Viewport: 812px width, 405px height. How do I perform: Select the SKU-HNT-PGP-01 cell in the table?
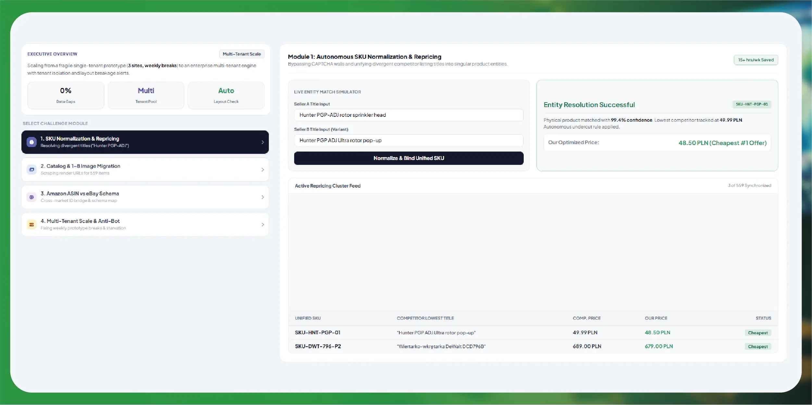click(x=318, y=333)
